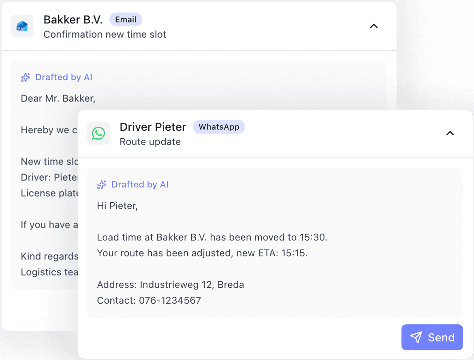Click the Bakker B.V. email app icon
The width and height of the screenshot is (474, 360).
22,26
